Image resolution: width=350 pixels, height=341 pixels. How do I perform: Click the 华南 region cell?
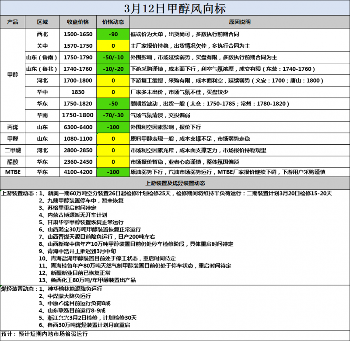(42, 115)
